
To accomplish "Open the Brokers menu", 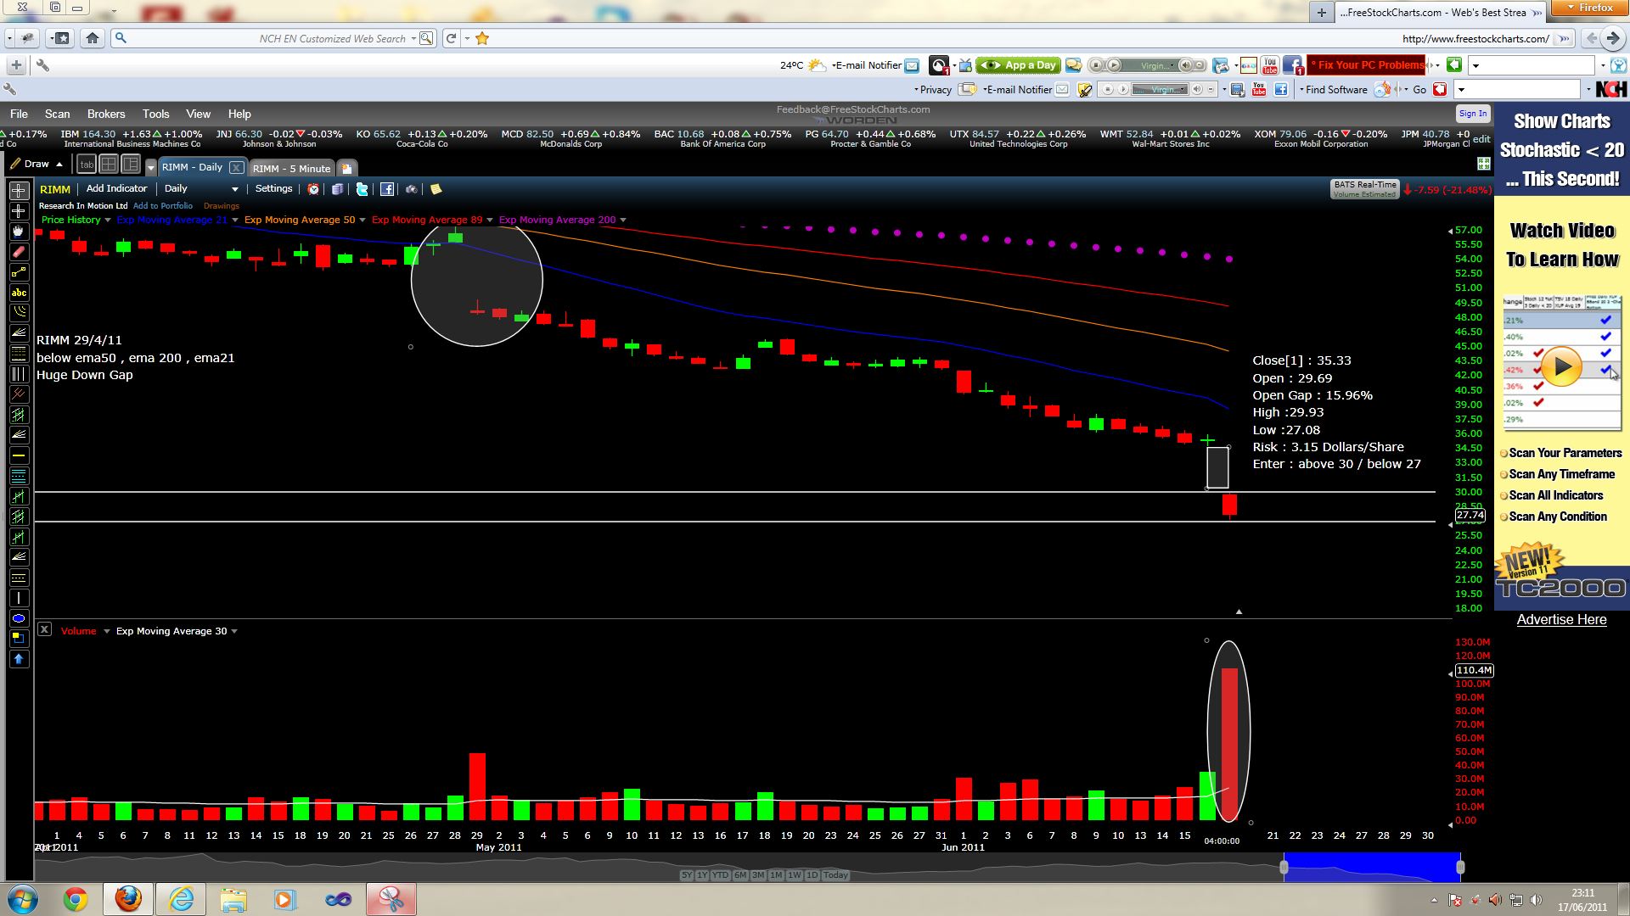I will click(106, 114).
